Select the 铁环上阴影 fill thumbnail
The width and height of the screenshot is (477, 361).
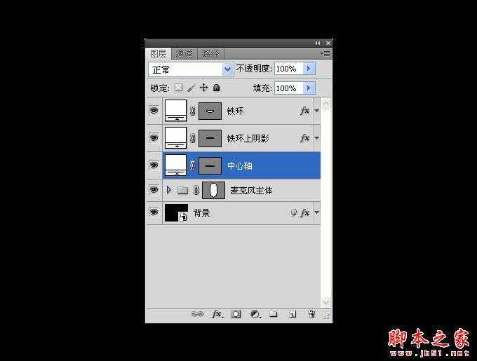point(175,138)
